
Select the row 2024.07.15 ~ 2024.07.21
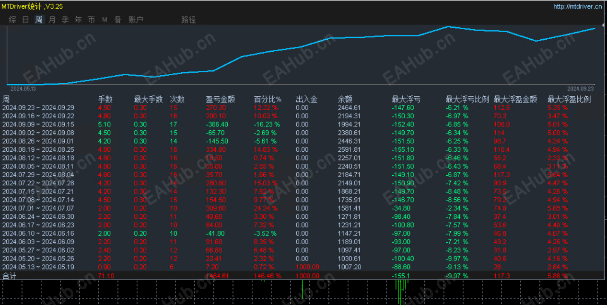point(302,192)
